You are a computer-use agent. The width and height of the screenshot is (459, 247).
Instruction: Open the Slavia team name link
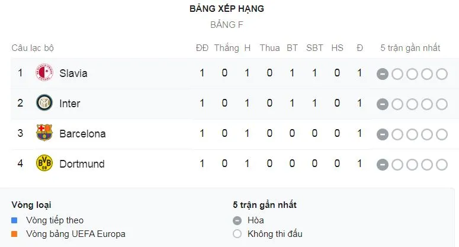pyautogui.click(x=73, y=73)
